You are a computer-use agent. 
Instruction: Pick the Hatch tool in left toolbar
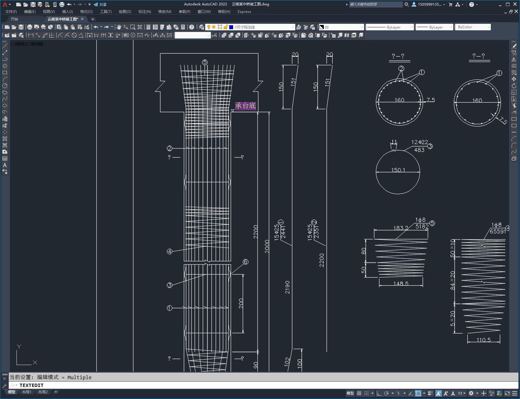[x=5, y=139]
